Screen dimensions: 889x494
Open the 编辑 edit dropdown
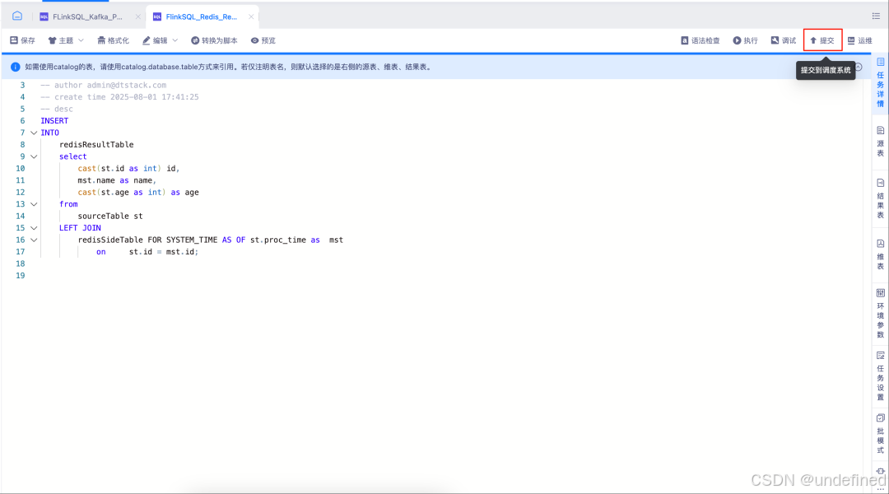(x=160, y=40)
